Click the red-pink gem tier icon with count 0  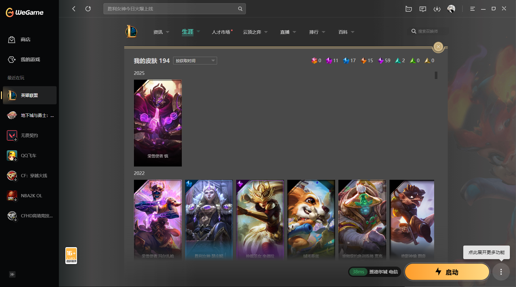[314, 61]
